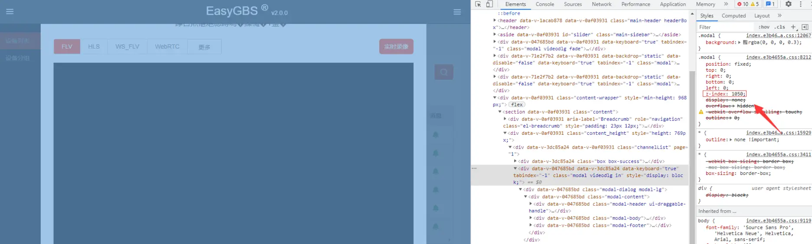
Task: Open DevTools settings gear
Action: point(789,4)
